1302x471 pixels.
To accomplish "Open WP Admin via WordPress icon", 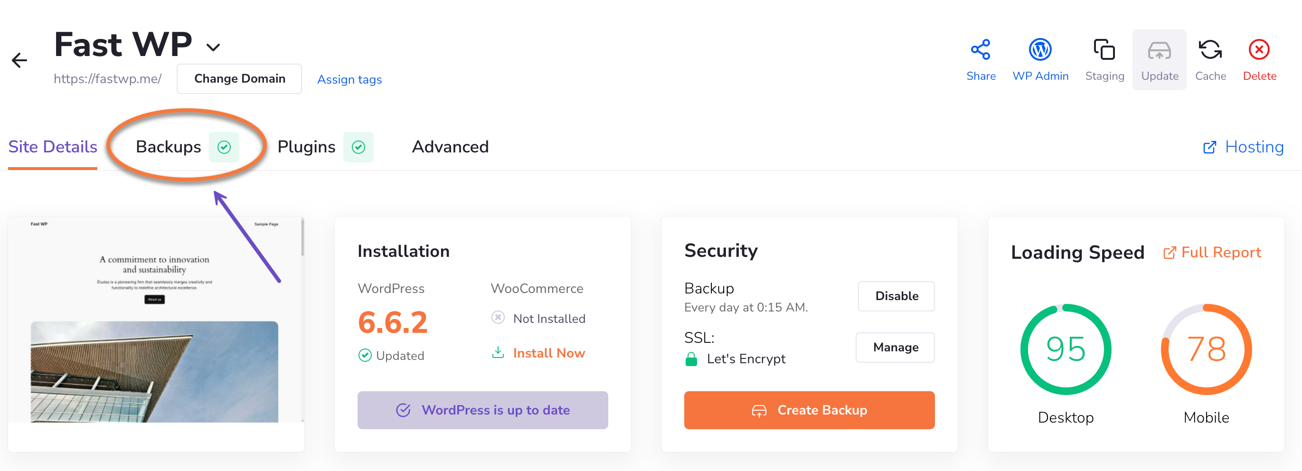I will click(x=1040, y=50).
